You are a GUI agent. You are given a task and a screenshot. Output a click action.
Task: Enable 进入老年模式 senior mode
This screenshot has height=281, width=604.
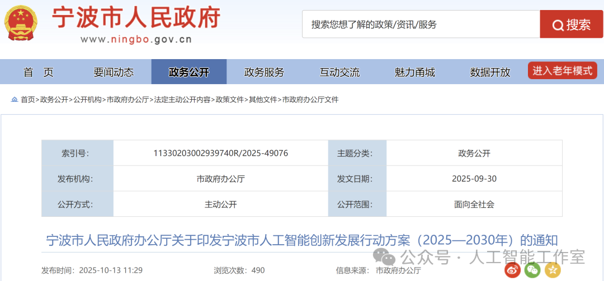562,71
